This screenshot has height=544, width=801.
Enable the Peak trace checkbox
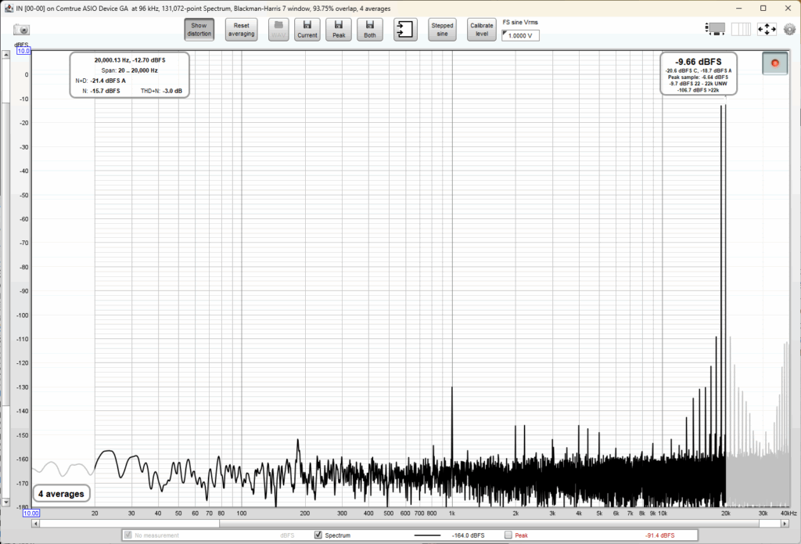(508, 535)
